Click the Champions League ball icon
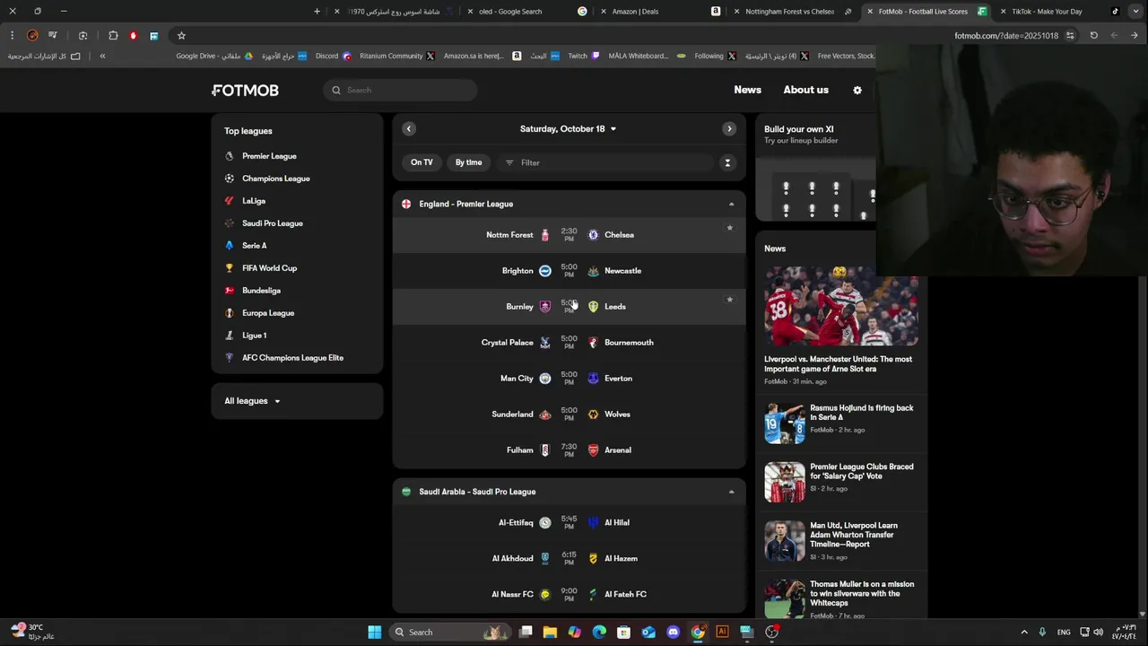This screenshot has height=646, width=1148. pyautogui.click(x=230, y=179)
